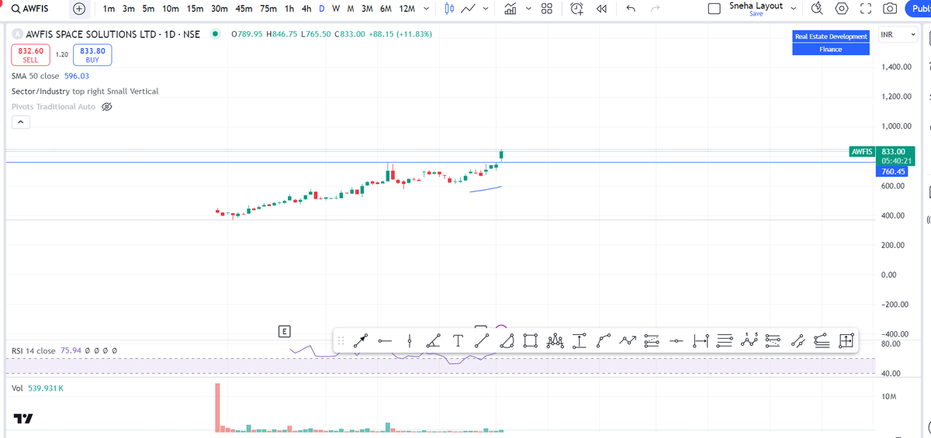The height and width of the screenshot is (438, 931).
Task: Select the Price range measure tool
Action: [x=579, y=340]
